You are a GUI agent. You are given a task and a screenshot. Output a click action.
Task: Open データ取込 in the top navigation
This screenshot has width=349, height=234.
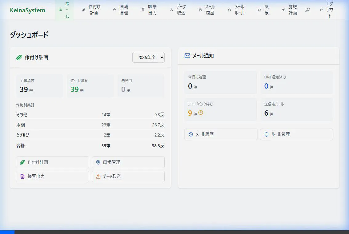click(178, 10)
